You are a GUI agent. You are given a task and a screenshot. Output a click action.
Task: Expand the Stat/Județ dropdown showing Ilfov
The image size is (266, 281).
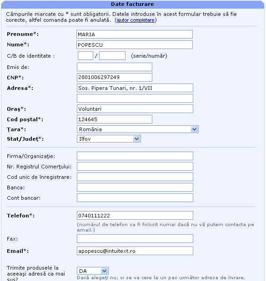click(x=109, y=139)
